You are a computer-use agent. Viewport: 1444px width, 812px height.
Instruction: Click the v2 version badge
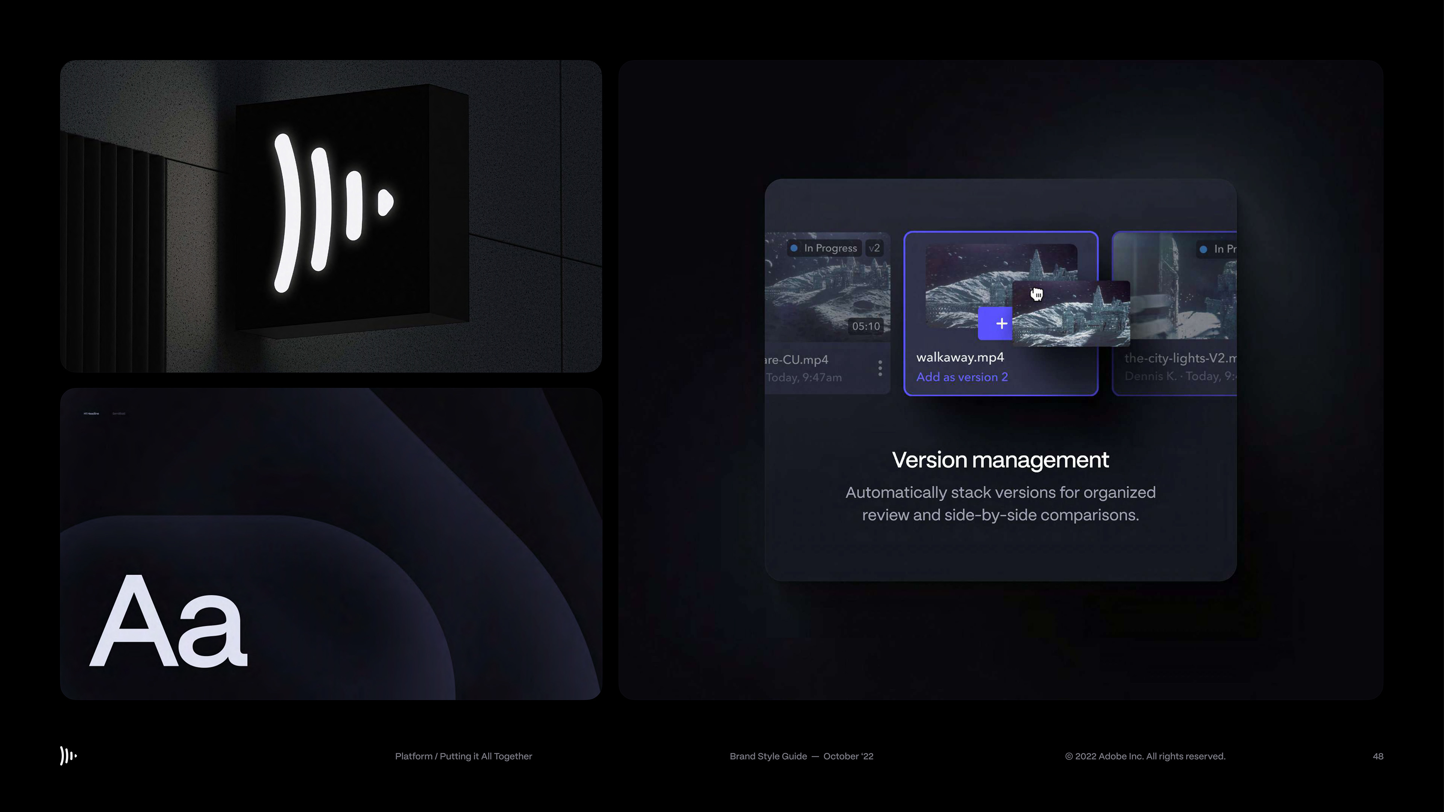pyautogui.click(x=874, y=248)
